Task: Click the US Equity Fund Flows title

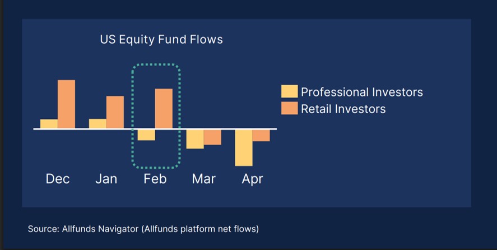Action: pyautogui.click(x=161, y=40)
